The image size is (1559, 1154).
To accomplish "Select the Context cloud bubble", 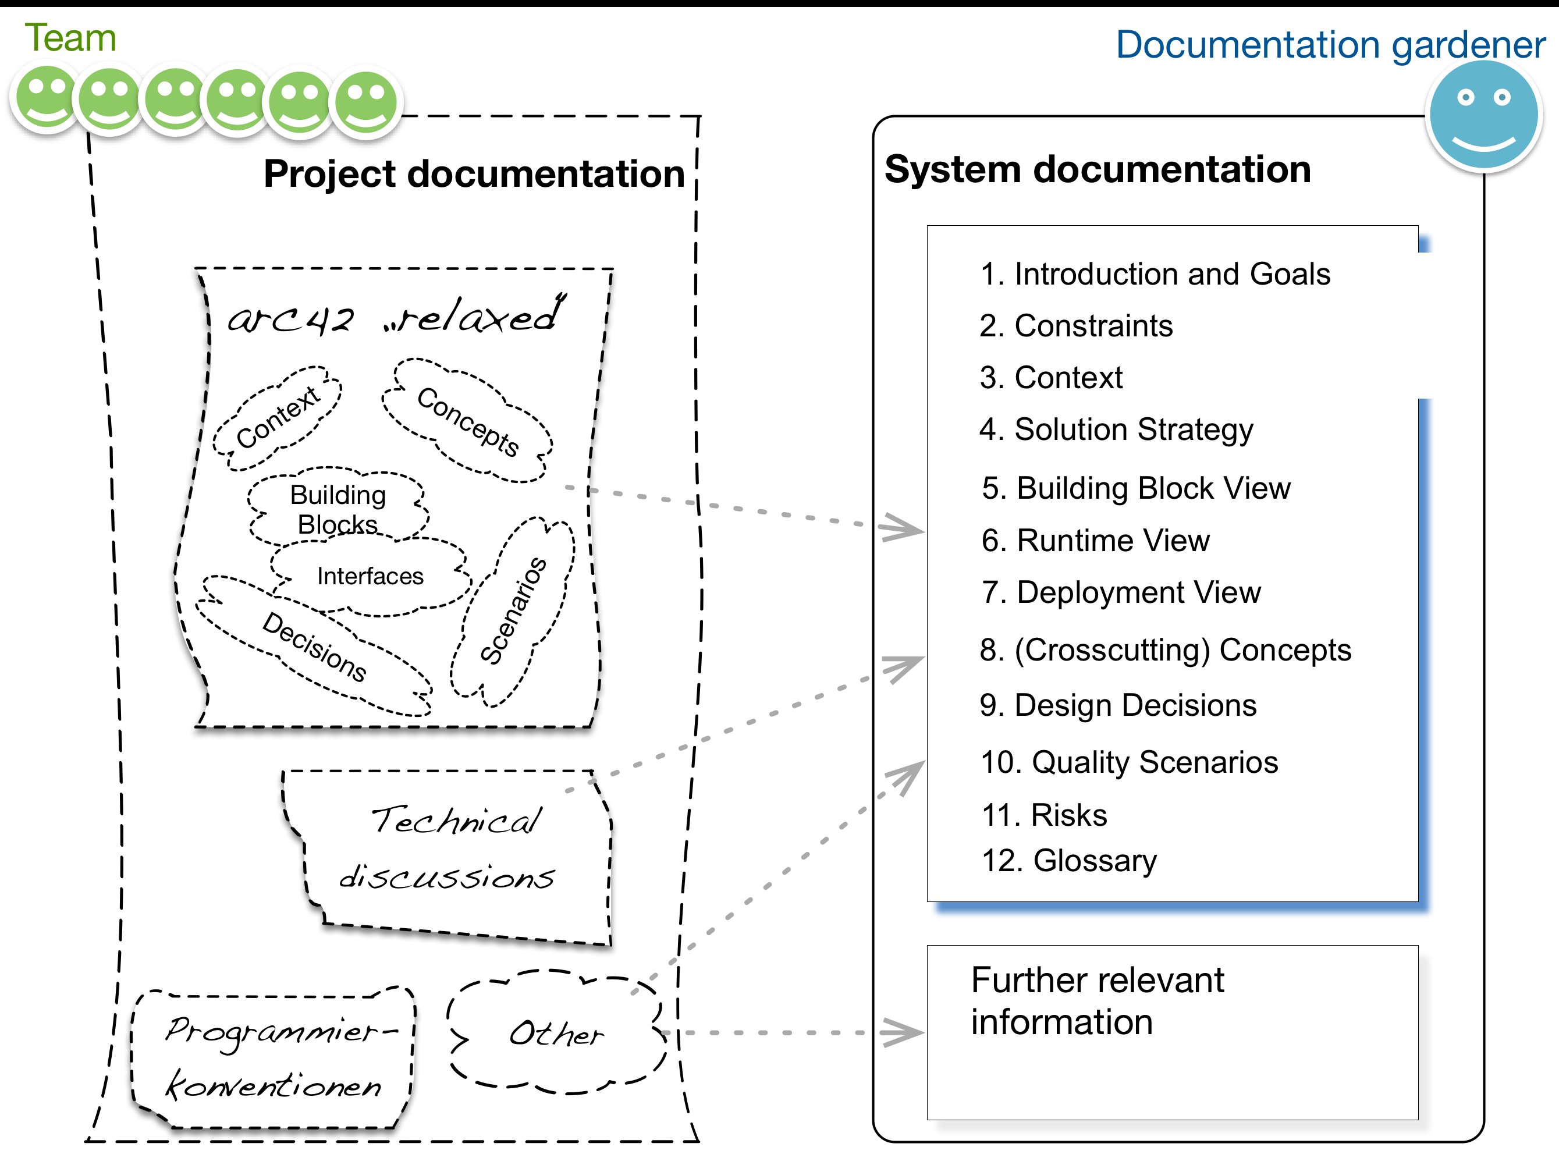I will (278, 418).
